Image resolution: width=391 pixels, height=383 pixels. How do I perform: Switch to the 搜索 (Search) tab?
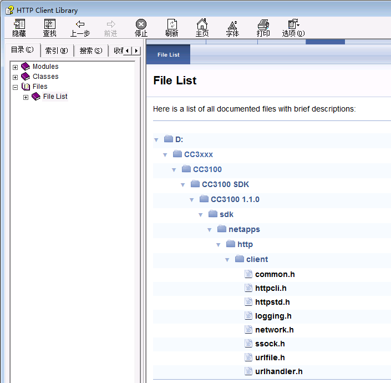pos(91,51)
